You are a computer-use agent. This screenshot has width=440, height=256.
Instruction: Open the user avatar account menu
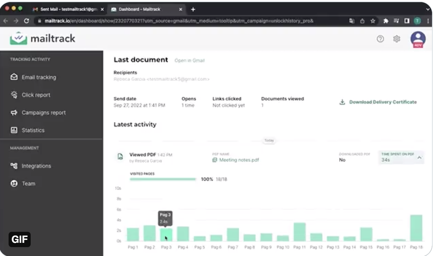click(x=418, y=39)
